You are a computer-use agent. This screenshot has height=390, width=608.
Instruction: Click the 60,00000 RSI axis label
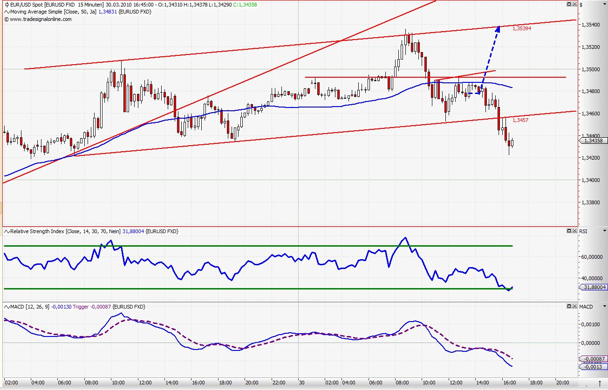coord(593,256)
